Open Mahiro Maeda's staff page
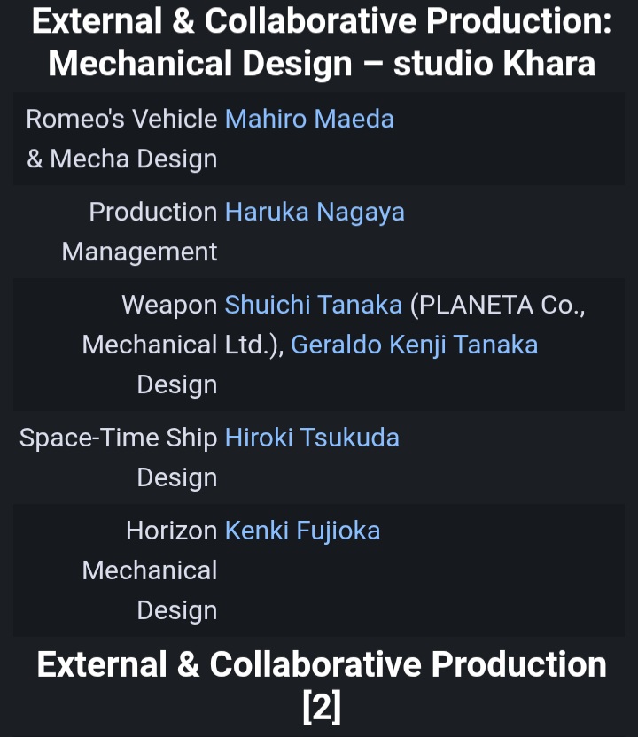 click(x=309, y=119)
